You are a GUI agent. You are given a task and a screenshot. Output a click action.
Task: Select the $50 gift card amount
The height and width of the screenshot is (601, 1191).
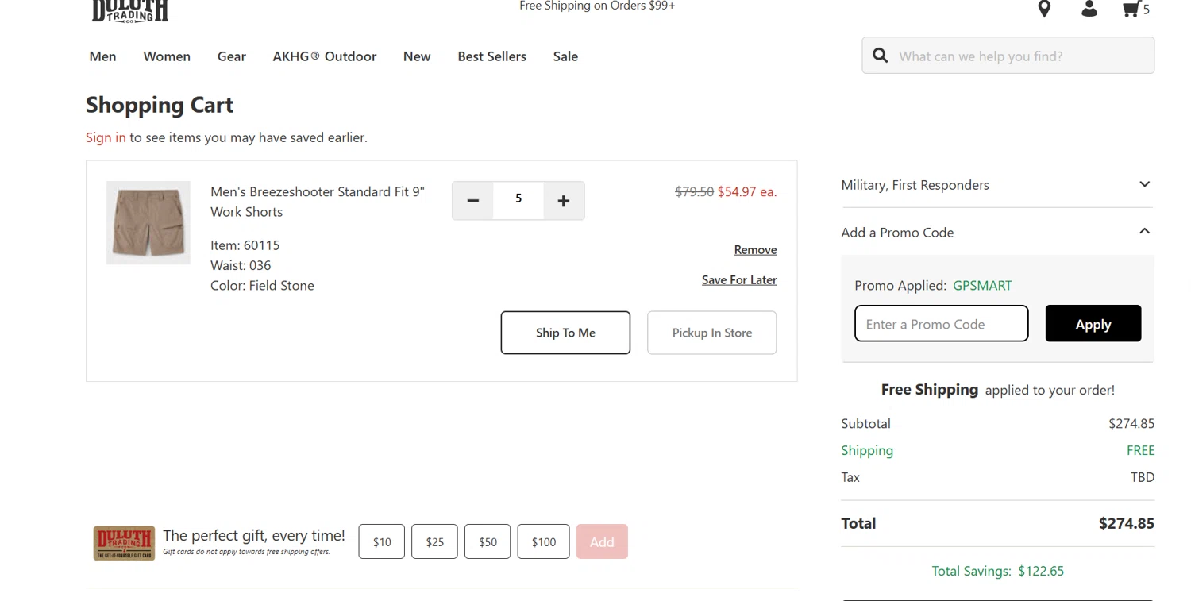488,541
